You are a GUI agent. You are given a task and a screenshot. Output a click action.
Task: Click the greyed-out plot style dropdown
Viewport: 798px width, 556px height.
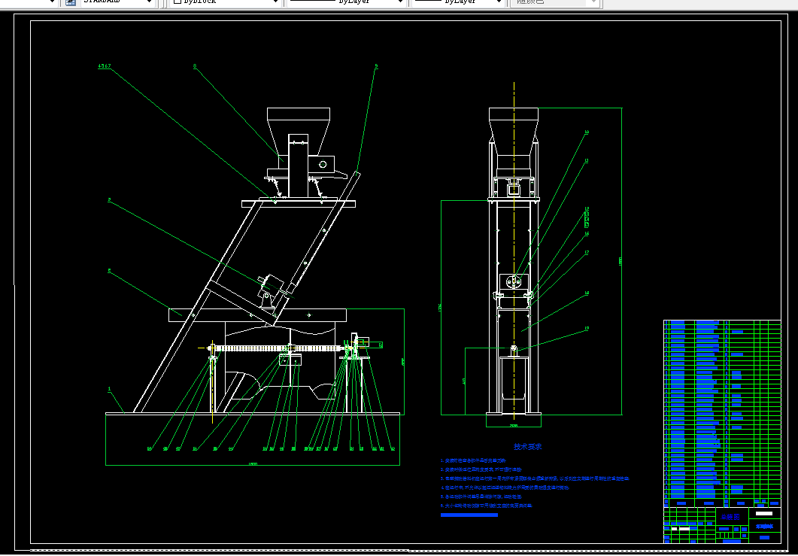555,2
